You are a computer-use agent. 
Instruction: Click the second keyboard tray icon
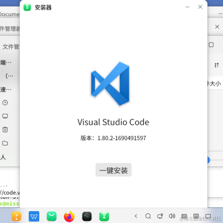click(x=196, y=216)
